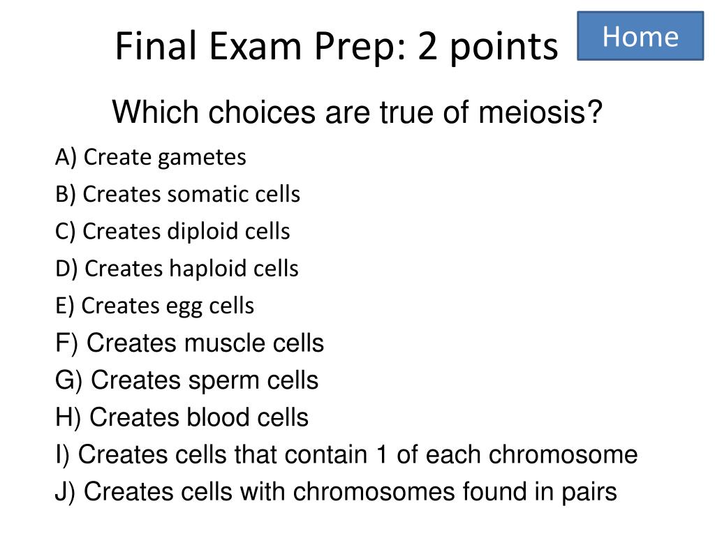Select answer A) Create gametes
This screenshot has width=715, height=536.
151,158
